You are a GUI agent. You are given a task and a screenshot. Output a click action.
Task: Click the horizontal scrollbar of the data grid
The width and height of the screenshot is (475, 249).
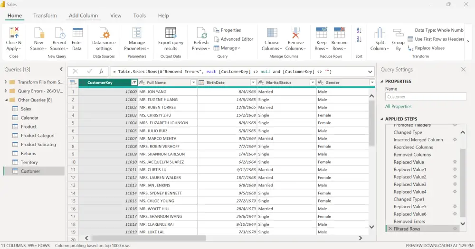[x=148, y=238]
